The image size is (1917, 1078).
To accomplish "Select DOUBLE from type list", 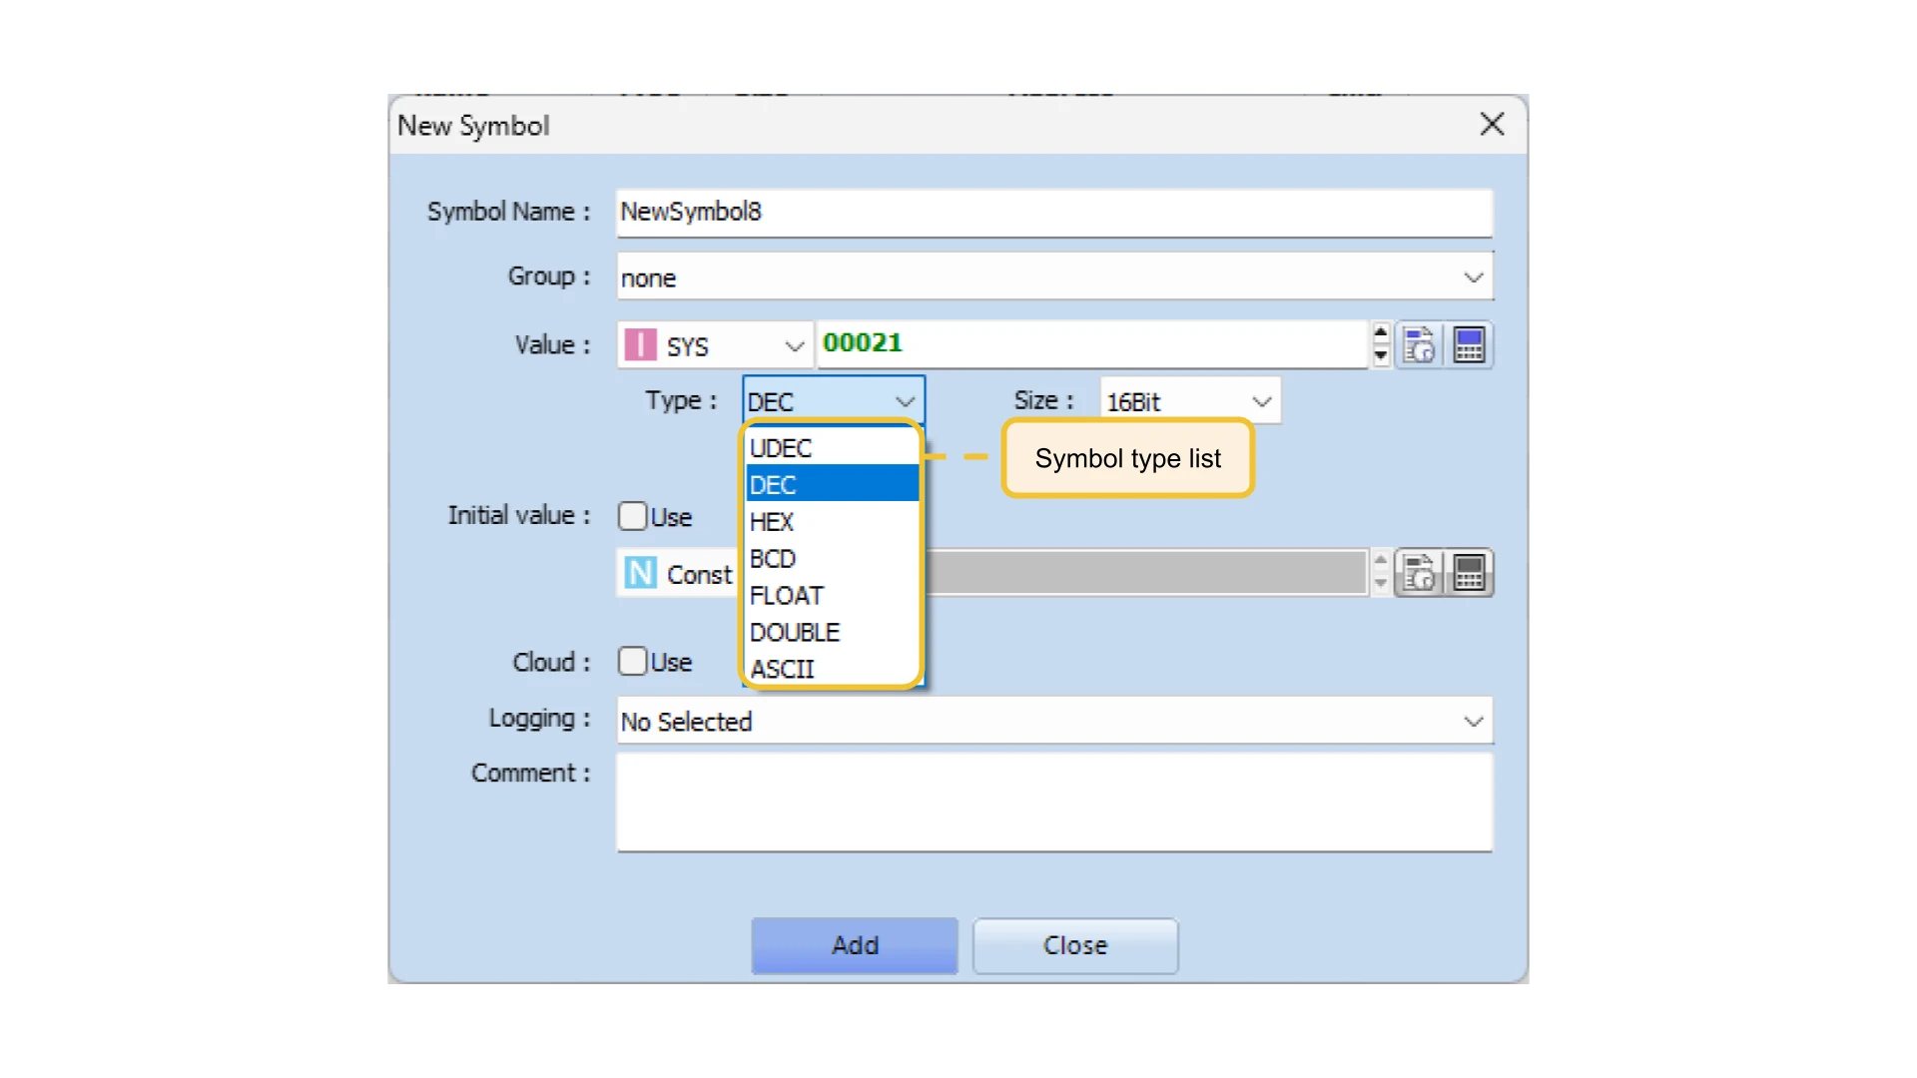I will (x=832, y=633).
